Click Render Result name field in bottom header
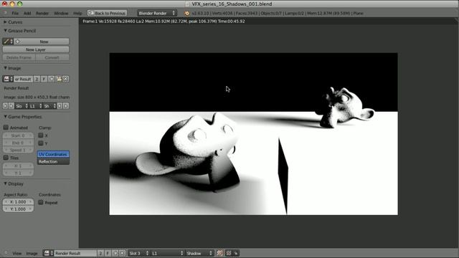459x258 pixels. click(75, 253)
